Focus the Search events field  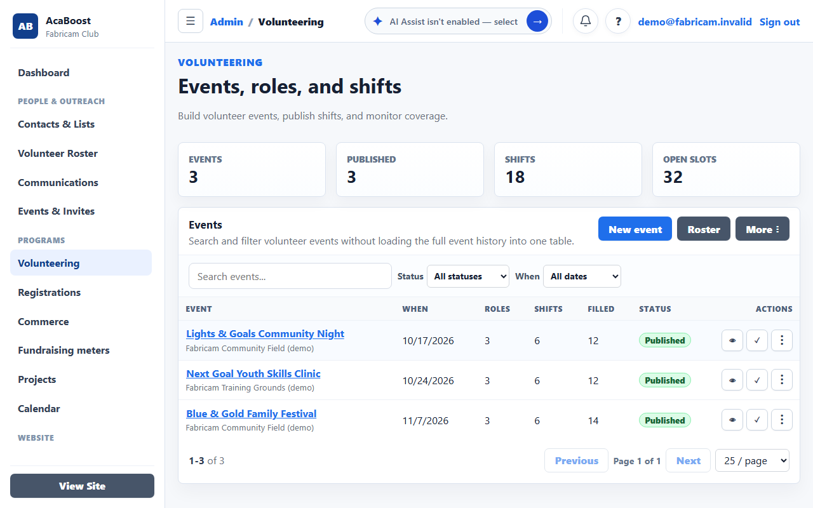(290, 276)
